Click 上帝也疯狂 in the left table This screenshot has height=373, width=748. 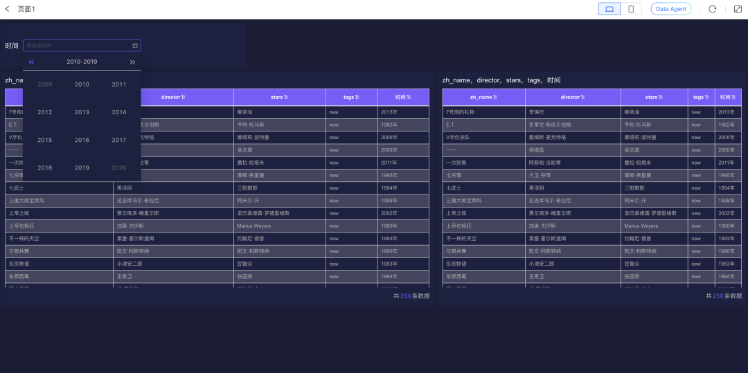22,226
